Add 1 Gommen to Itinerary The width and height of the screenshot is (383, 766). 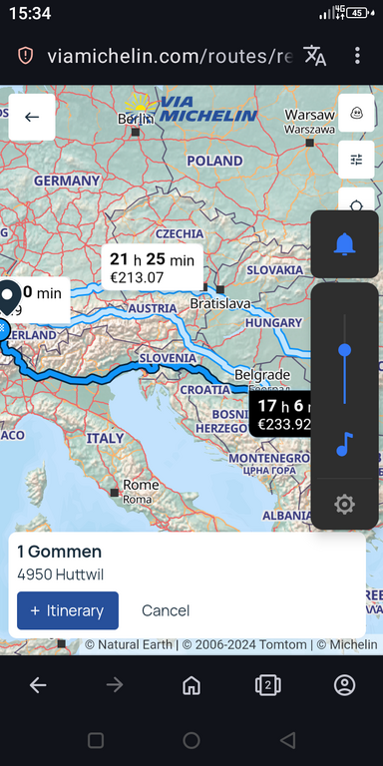tap(68, 610)
